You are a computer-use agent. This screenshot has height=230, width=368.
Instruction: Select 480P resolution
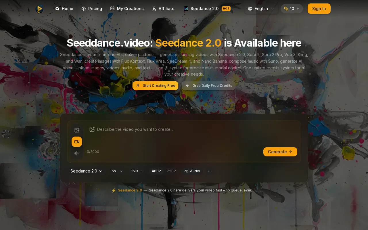tap(156, 171)
